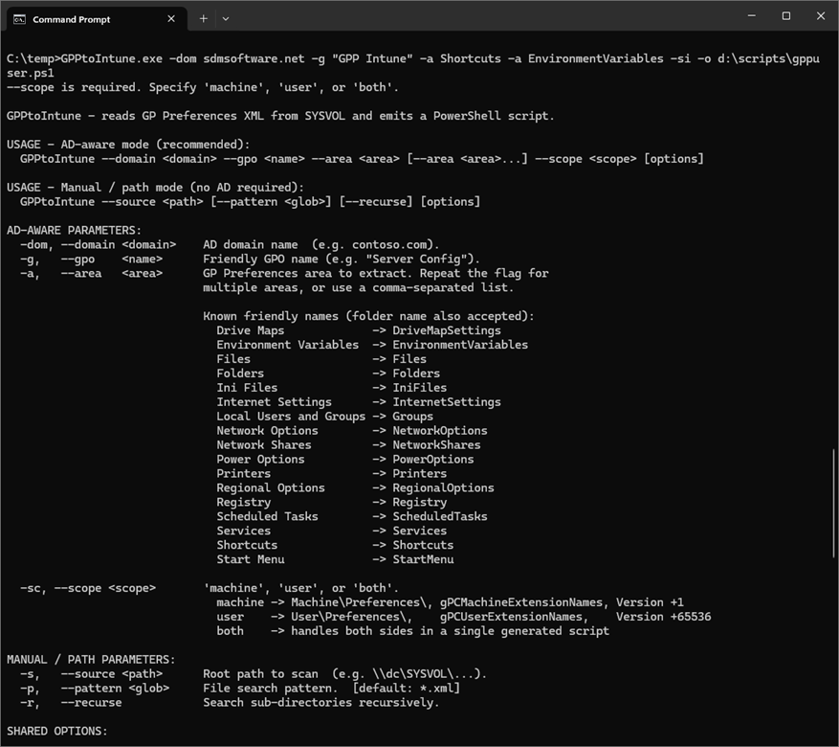This screenshot has height=747, width=839.
Task: Open the new tab profile dropdown
Action: pyautogui.click(x=226, y=19)
